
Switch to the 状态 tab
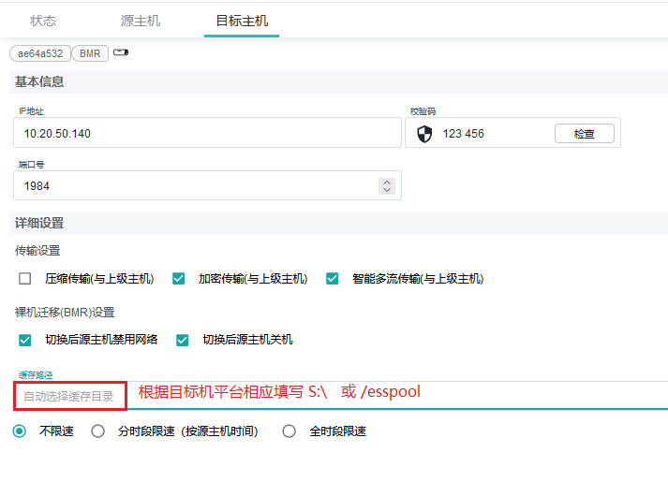point(43,20)
